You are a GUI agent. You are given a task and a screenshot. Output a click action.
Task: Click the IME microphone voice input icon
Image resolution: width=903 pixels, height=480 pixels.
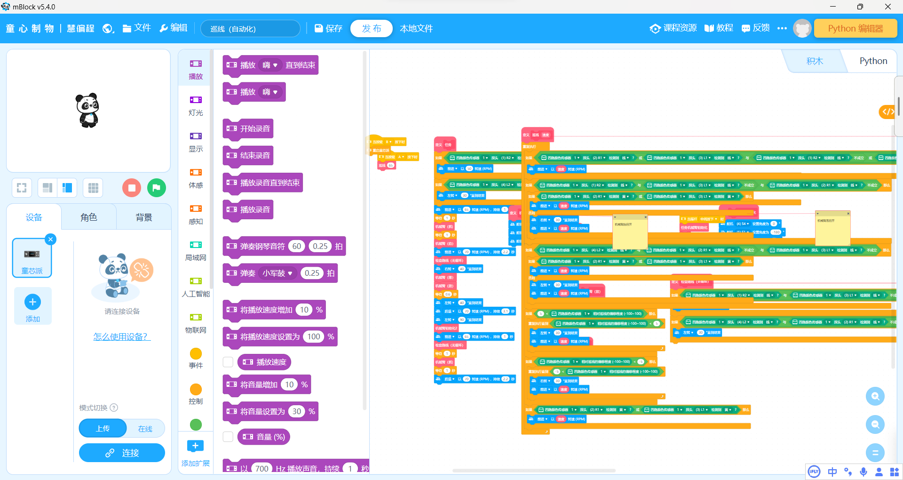863,472
